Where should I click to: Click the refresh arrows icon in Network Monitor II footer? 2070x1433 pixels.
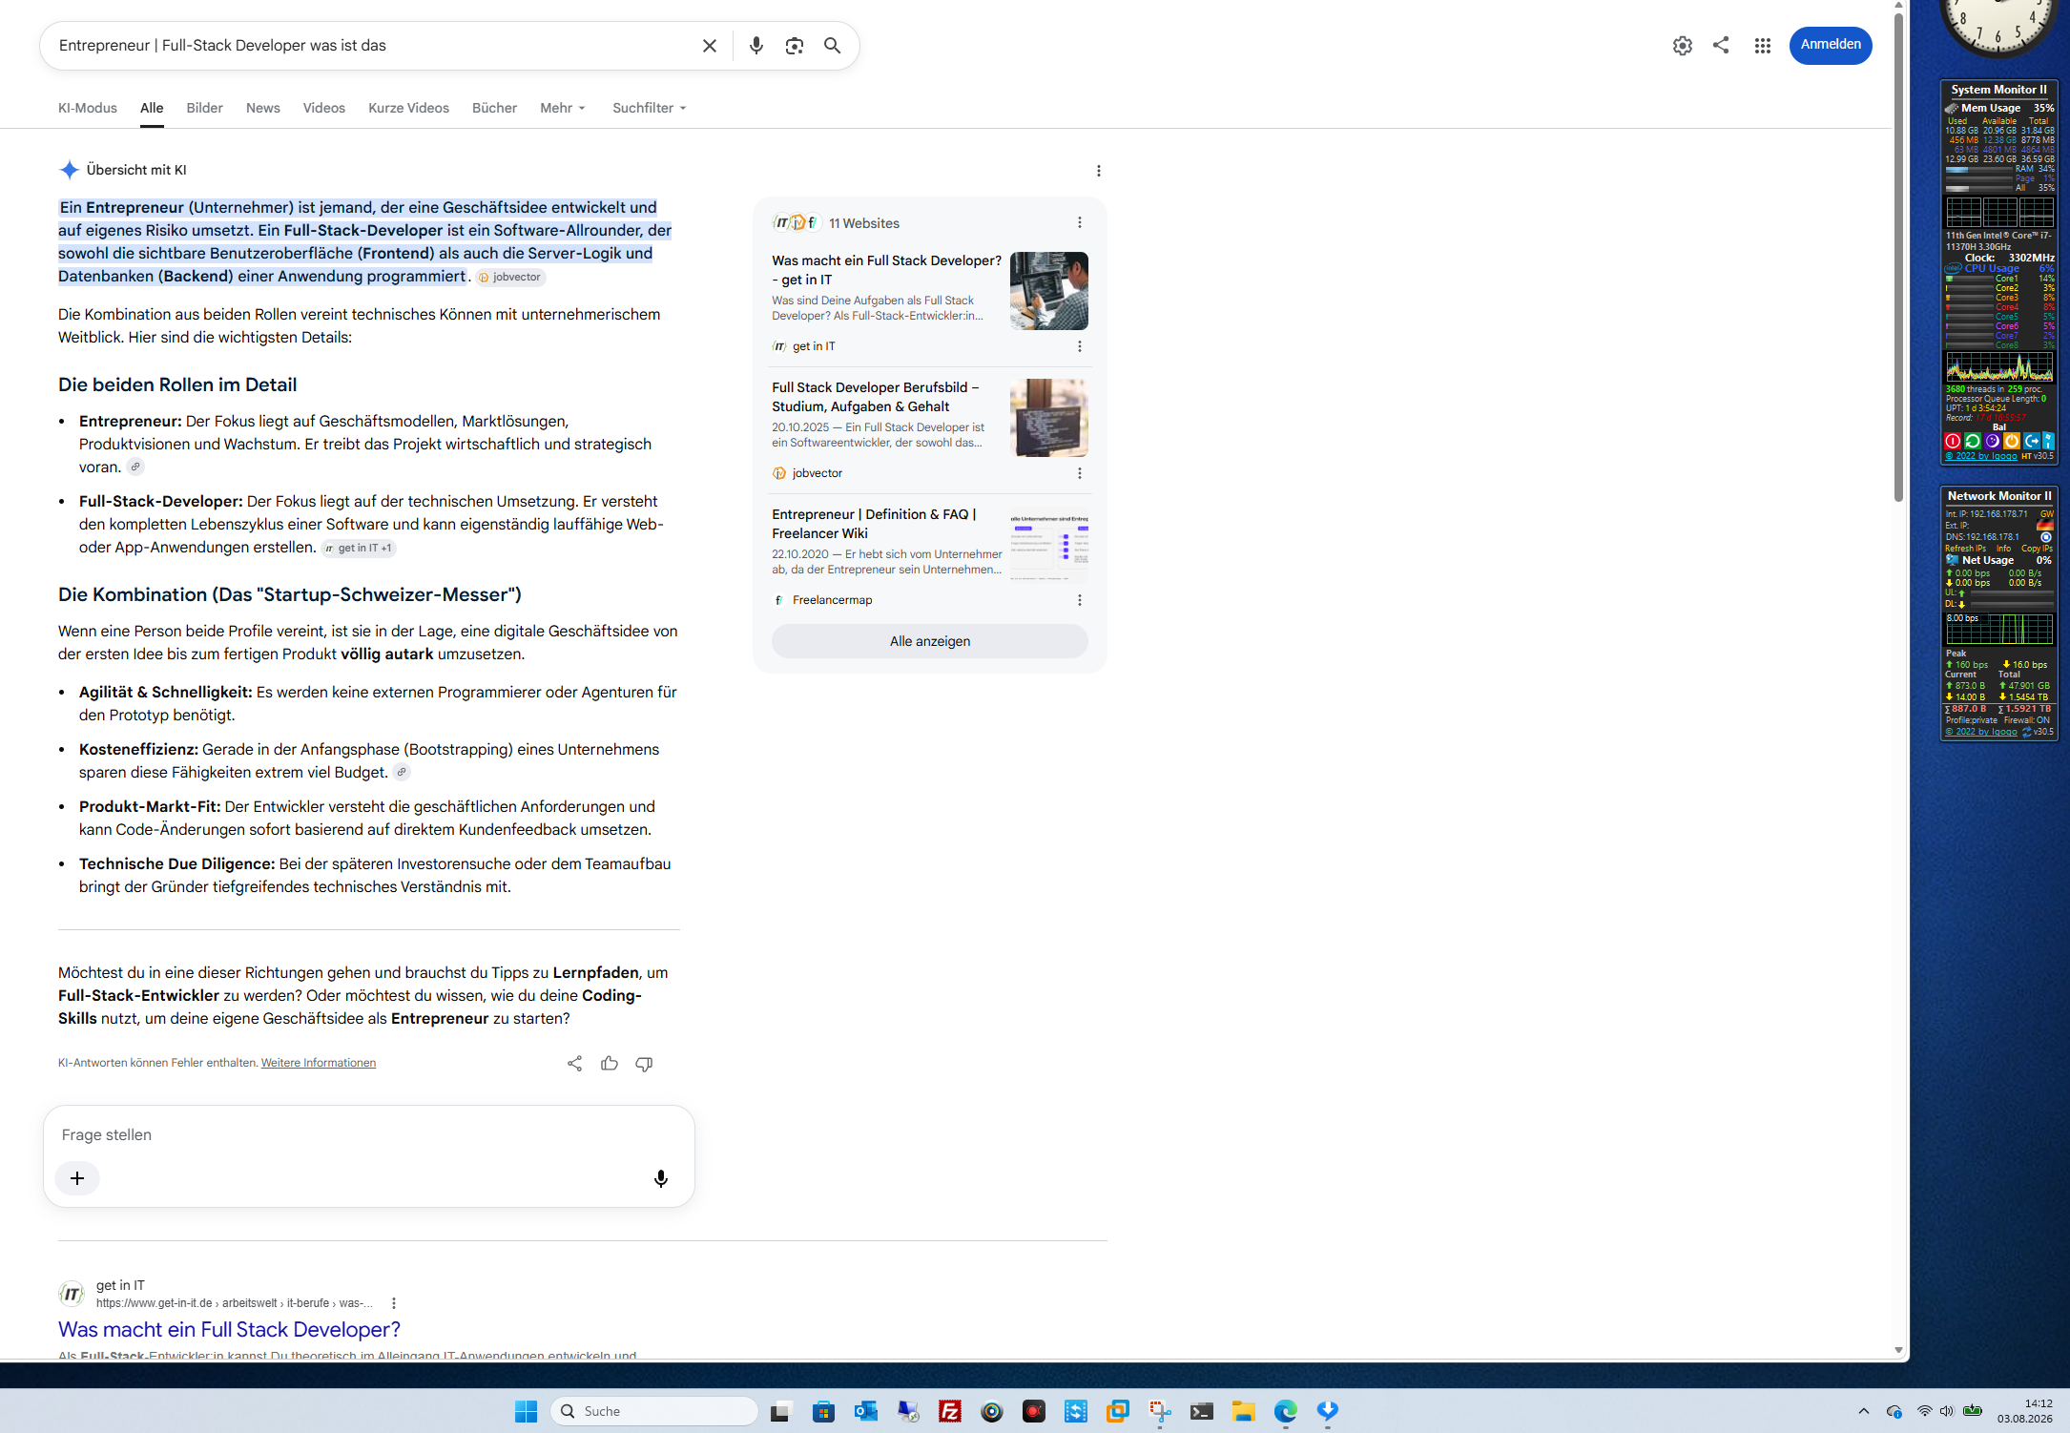pos(2026,732)
